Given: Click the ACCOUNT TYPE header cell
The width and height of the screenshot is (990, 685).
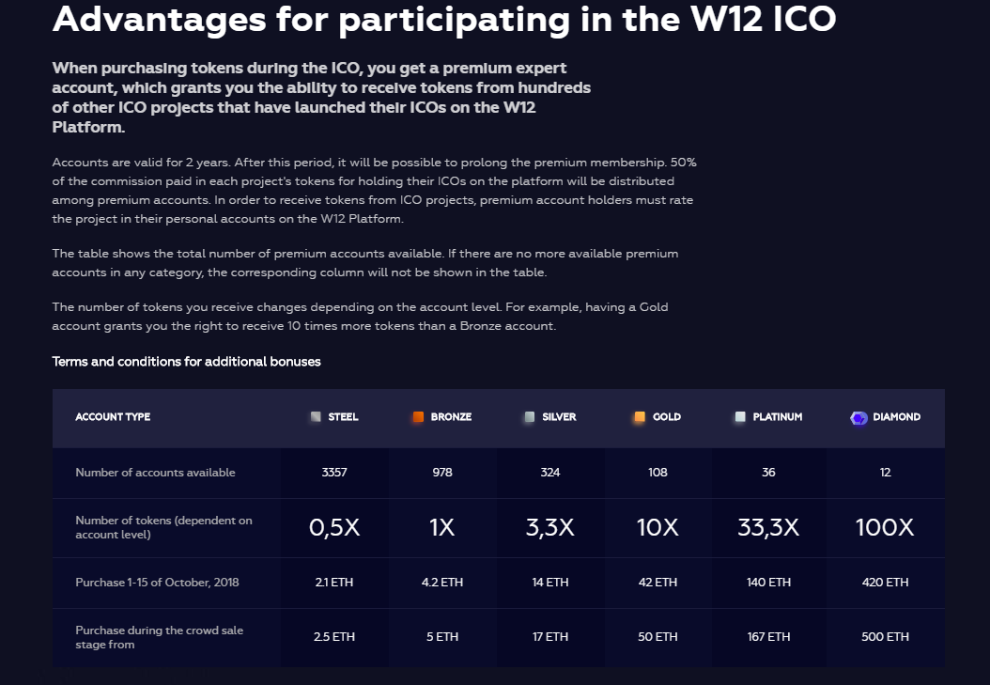Looking at the screenshot, I should (113, 417).
